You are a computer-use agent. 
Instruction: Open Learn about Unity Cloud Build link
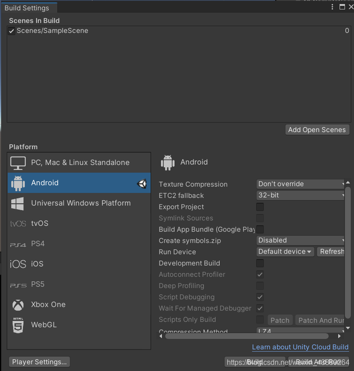pos(300,347)
